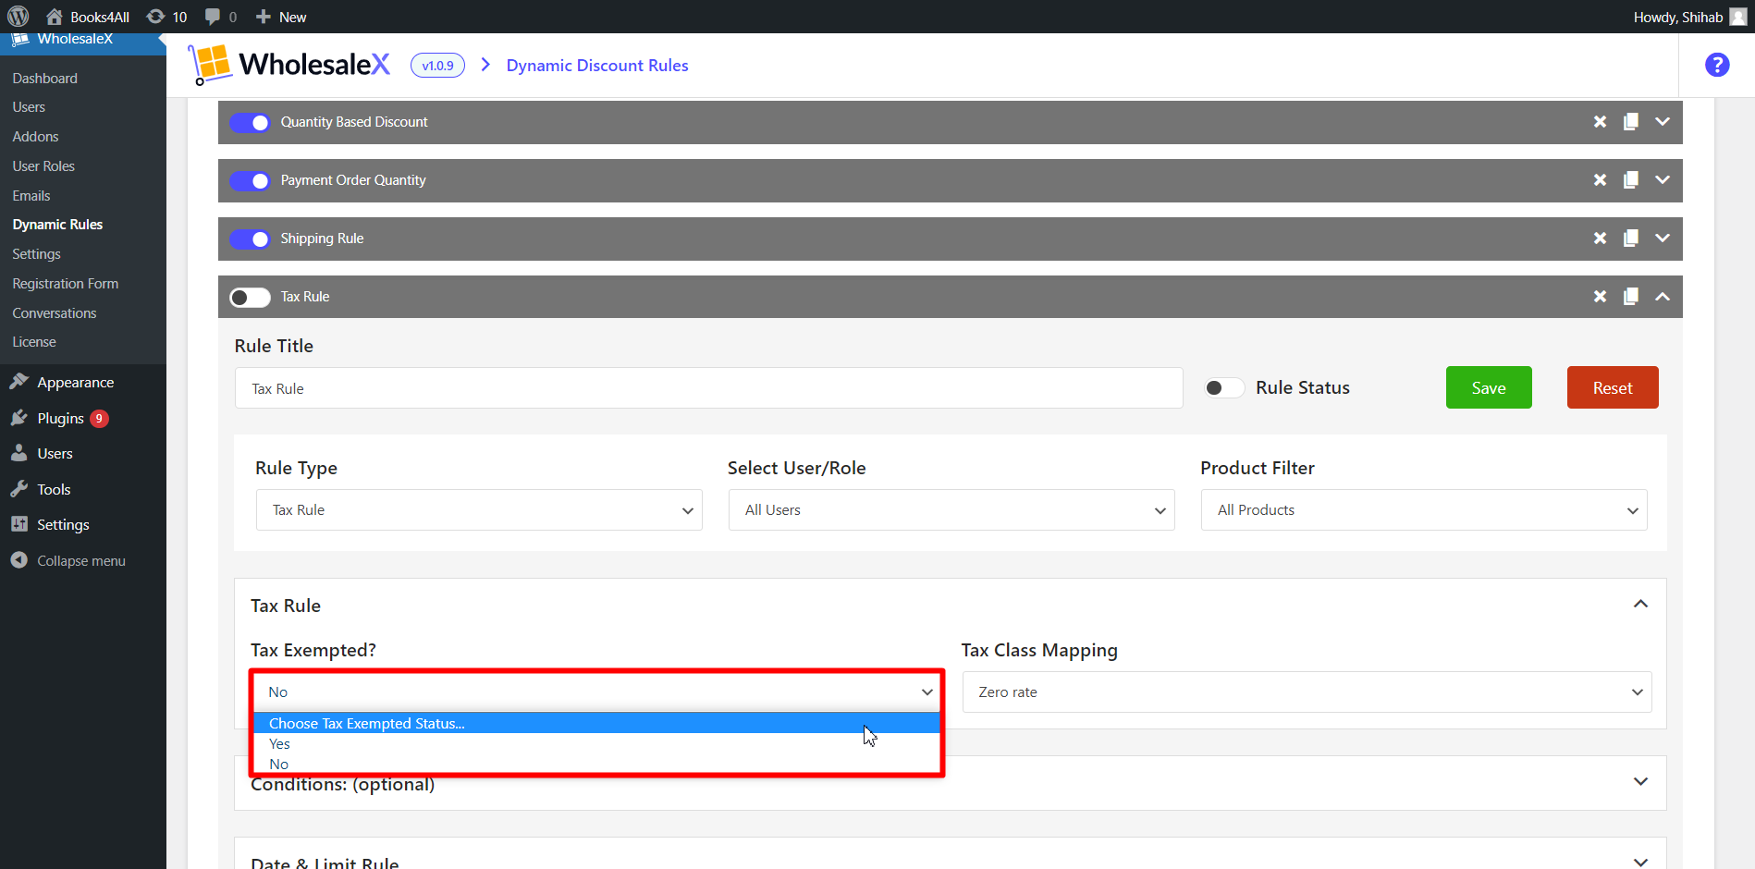Click the New content plus button
Image resolution: width=1755 pixels, height=869 pixels.
point(281,17)
